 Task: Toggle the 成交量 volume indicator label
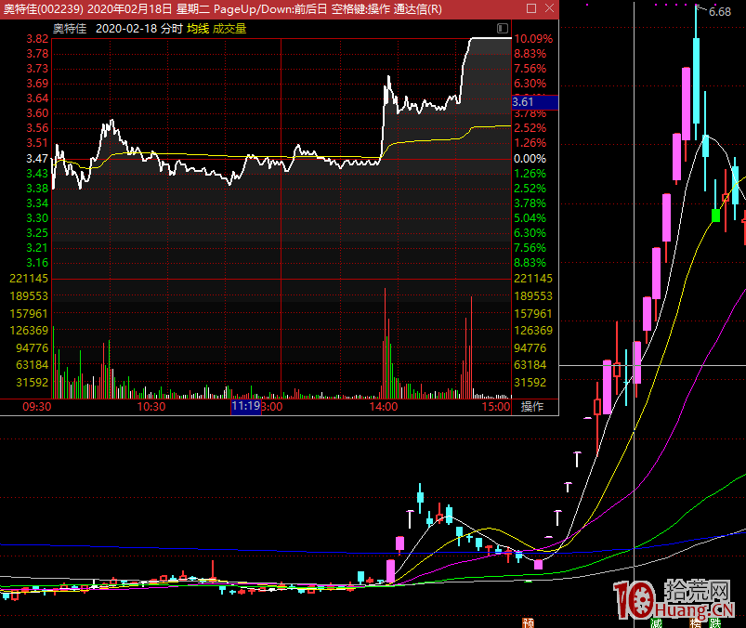pos(229,29)
